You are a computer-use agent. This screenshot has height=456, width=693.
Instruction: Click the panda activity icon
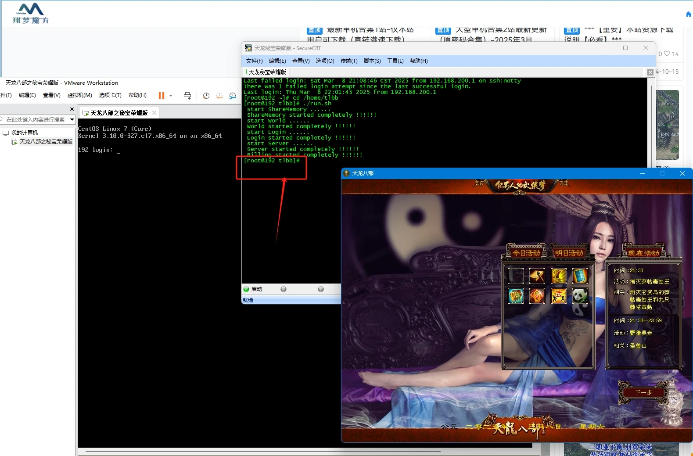(580, 296)
